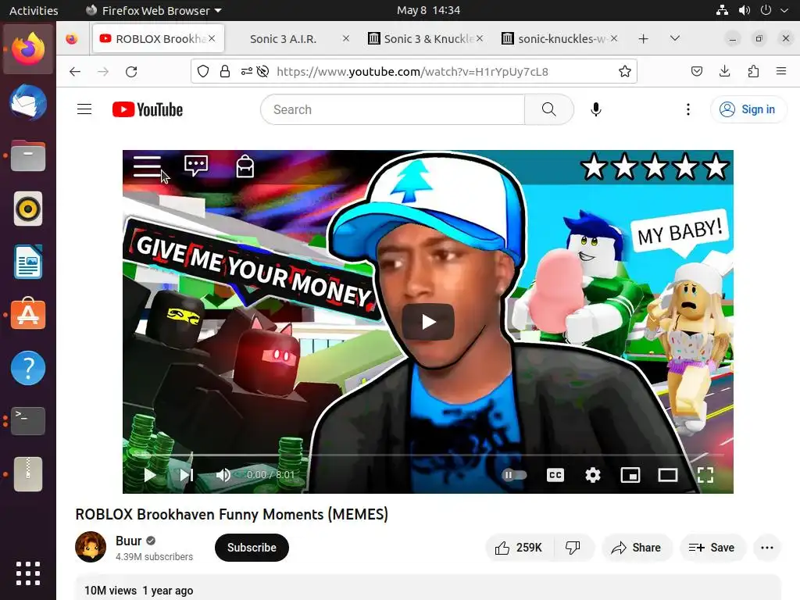View site security padlock info

224,71
